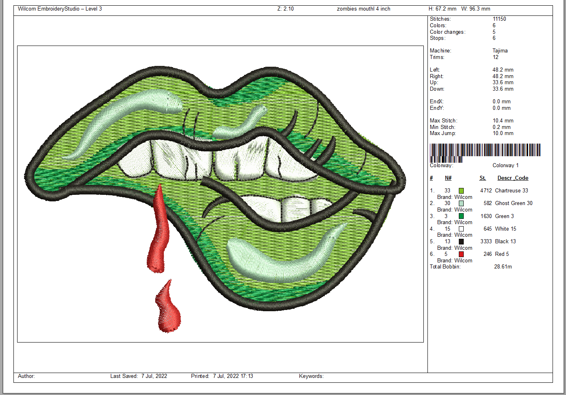The image size is (566, 395).
Task: Click the Author field in footer
Action: coord(26,376)
